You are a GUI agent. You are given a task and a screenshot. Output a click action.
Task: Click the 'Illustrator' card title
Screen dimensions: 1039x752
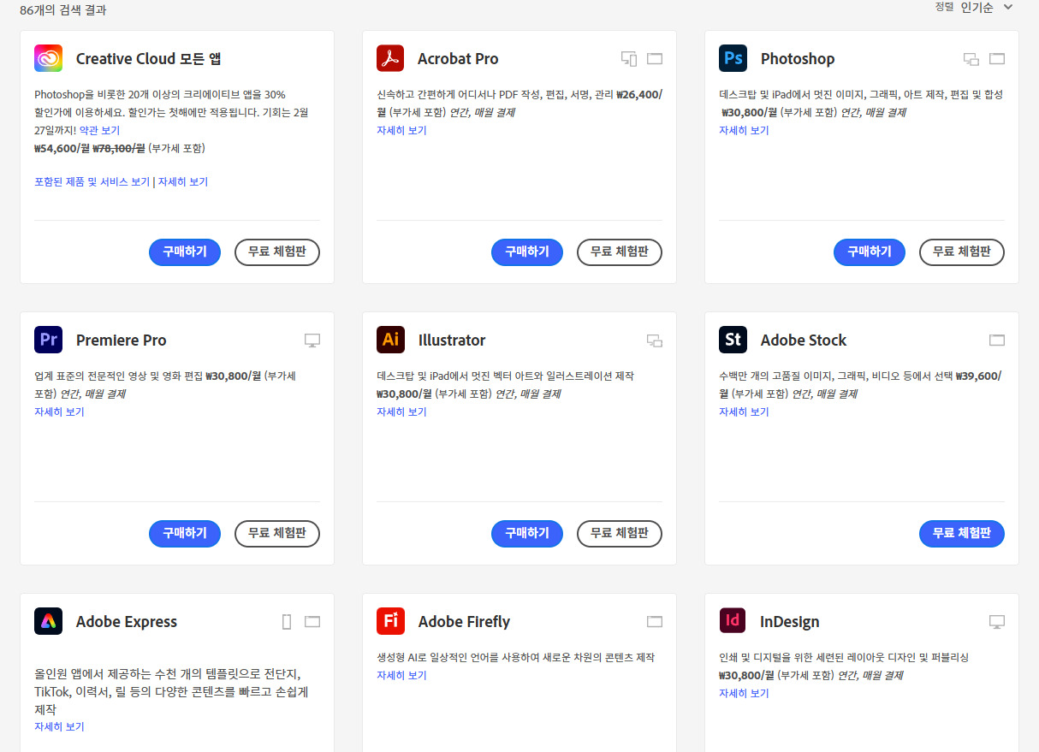(452, 340)
